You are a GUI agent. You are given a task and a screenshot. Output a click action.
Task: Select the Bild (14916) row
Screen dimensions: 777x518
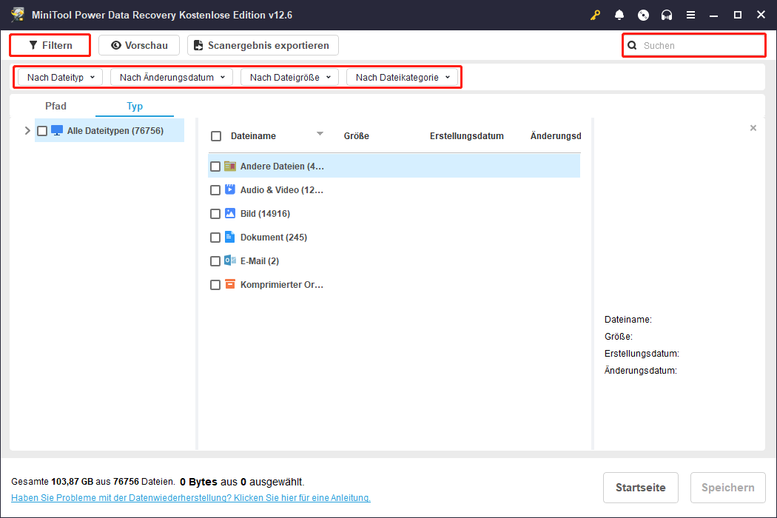coord(394,214)
